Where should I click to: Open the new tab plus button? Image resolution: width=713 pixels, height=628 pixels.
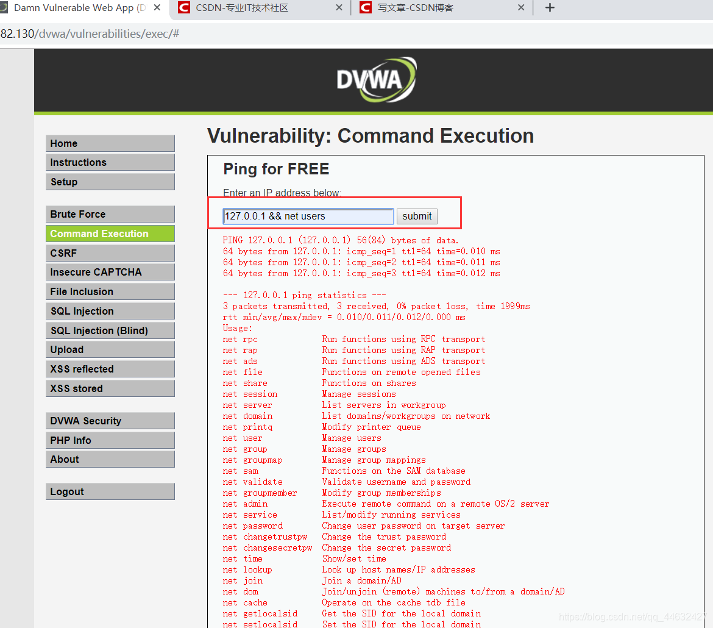click(550, 8)
